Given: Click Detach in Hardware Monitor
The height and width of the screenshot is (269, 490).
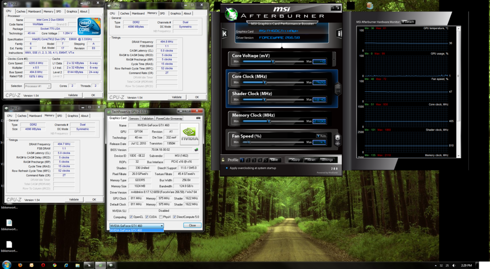Looking at the screenshot, I should (x=408, y=22).
